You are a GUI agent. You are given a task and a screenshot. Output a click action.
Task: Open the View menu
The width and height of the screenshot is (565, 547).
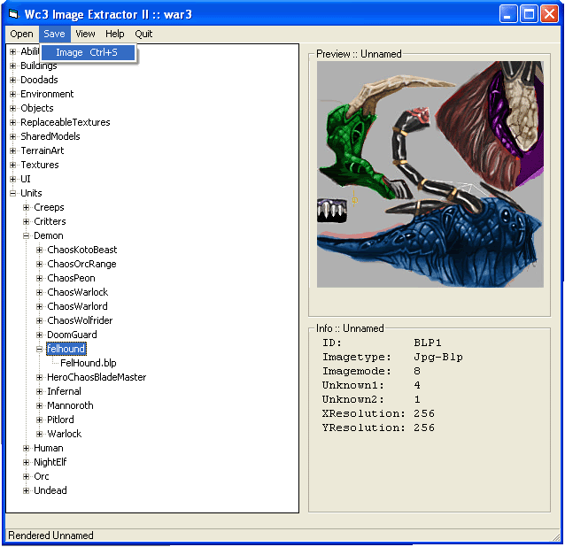[x=85, y=34]
